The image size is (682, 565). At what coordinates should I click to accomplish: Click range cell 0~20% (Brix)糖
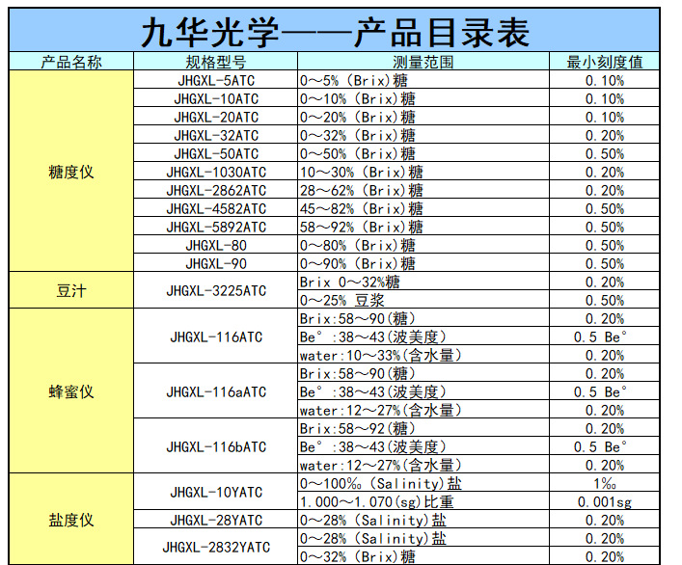click(423, 117)
